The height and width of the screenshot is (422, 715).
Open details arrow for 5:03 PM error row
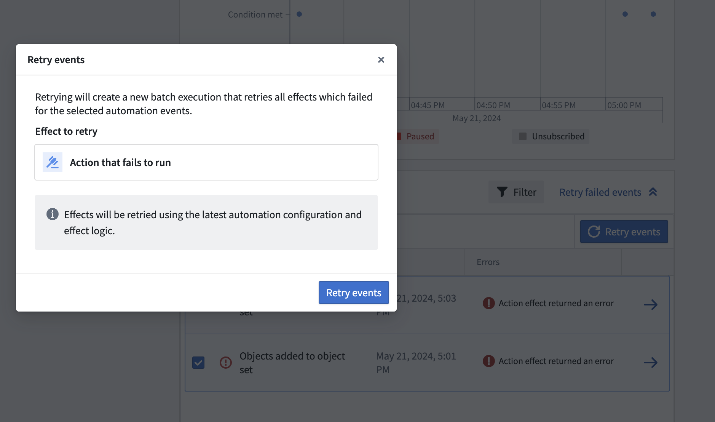coord(651,305)
